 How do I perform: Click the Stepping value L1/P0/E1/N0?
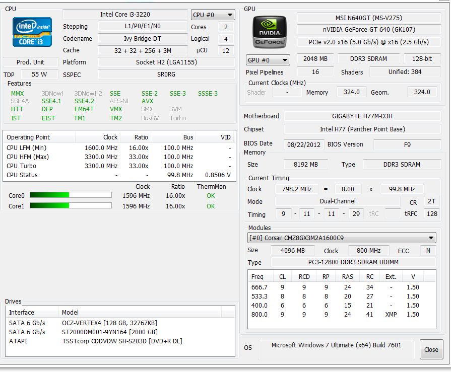[x=143, y=26]
